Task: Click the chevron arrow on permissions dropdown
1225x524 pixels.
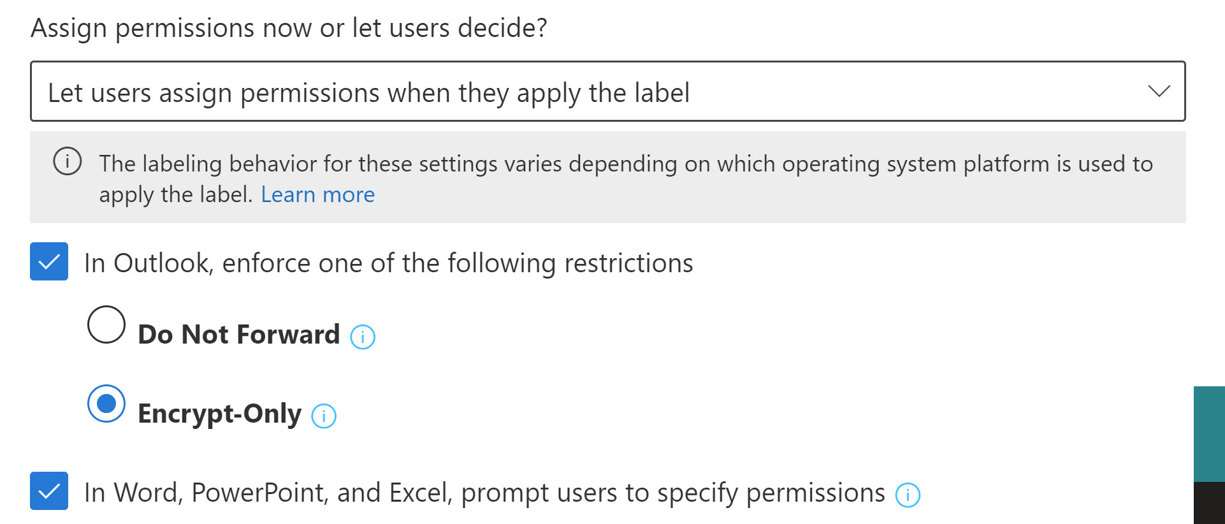Action: (1159, 91)
